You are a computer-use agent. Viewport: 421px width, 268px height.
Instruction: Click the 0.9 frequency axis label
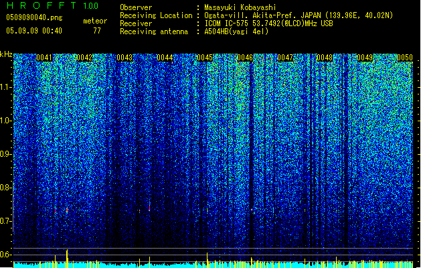(6, 154)
